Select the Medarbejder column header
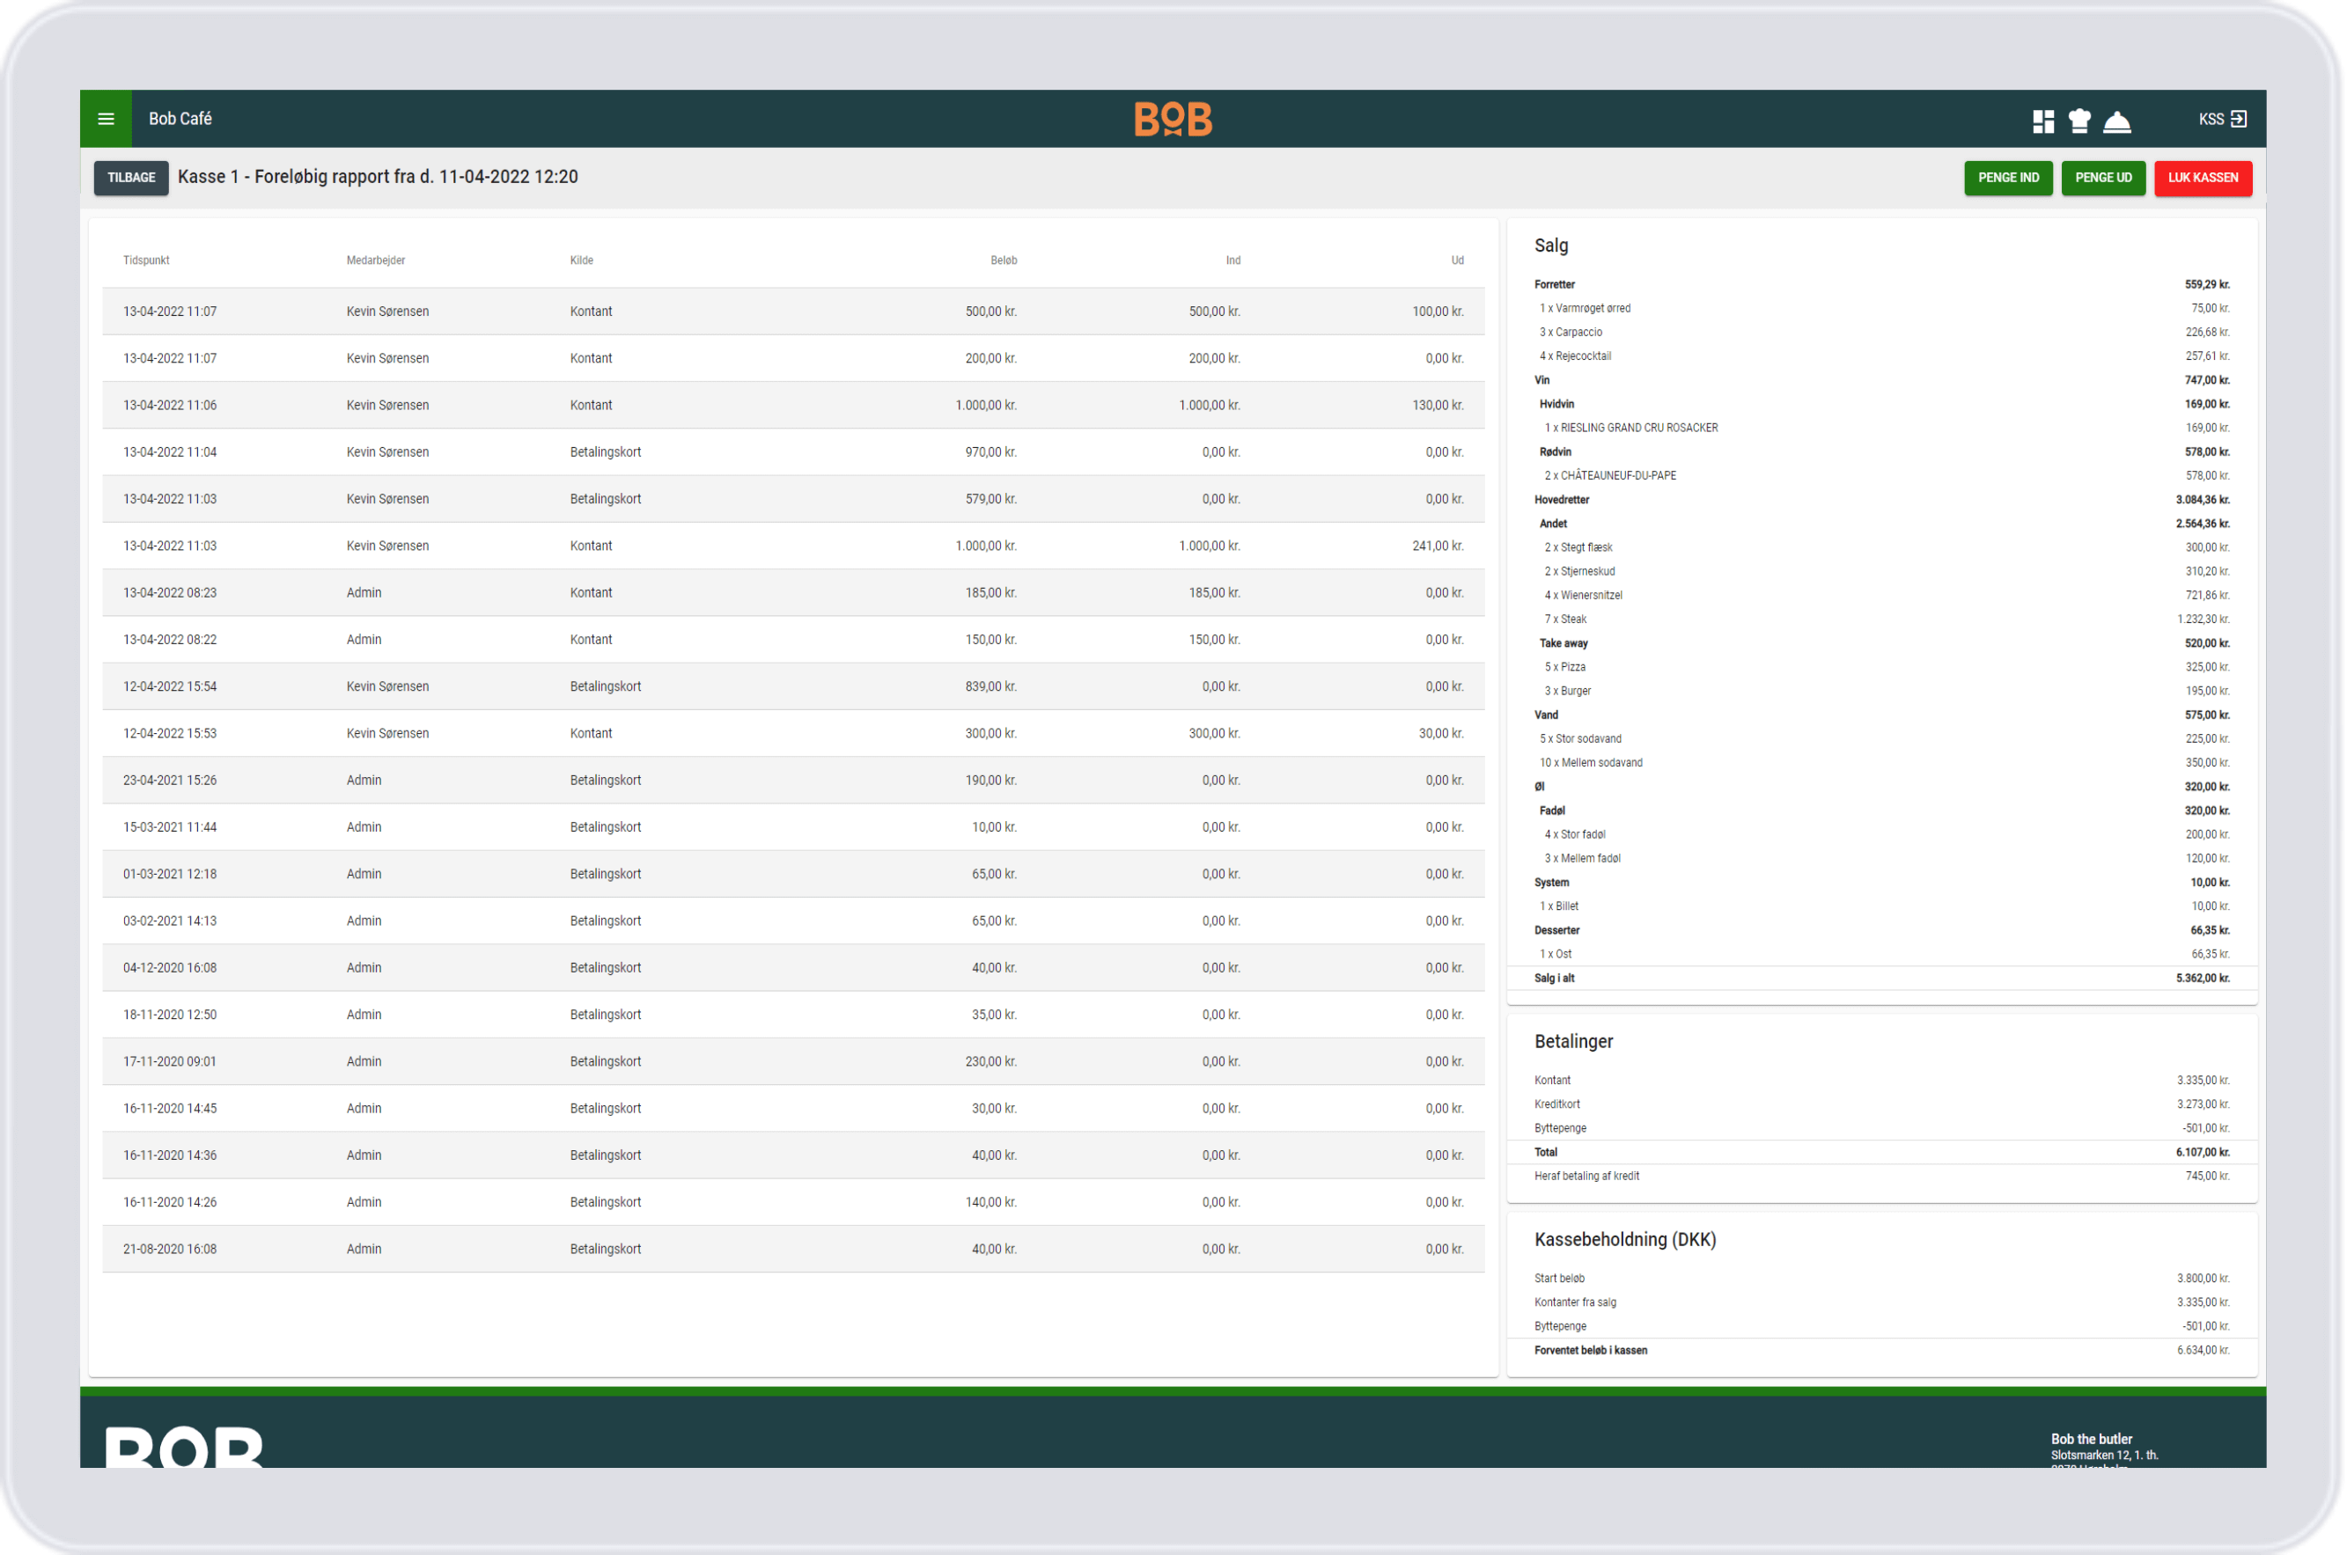 (x=376, y=260)
